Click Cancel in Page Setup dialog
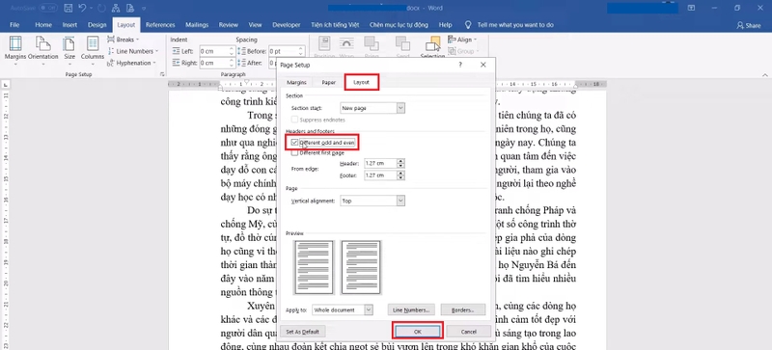 pos(469,332)
